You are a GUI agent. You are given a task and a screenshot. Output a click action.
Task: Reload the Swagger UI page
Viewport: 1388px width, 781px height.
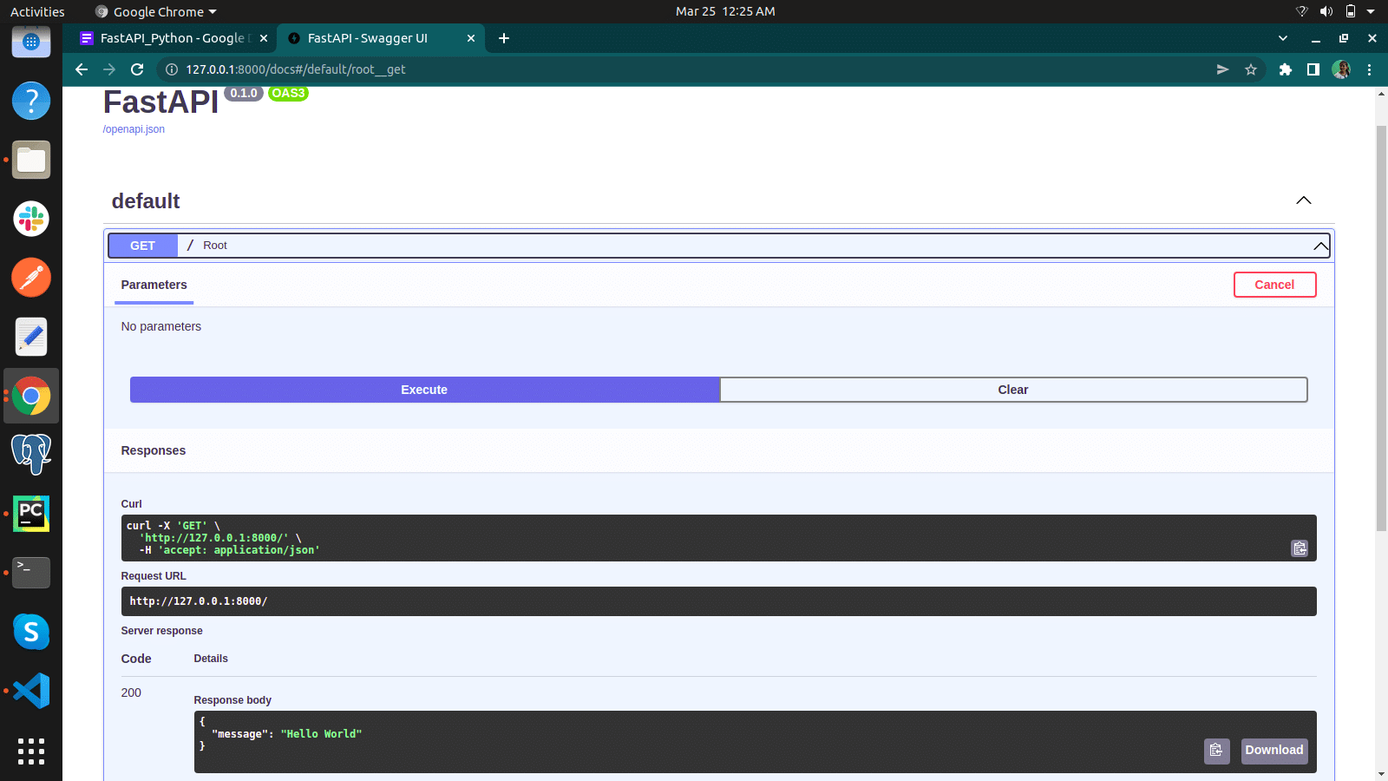pos(137,69)
